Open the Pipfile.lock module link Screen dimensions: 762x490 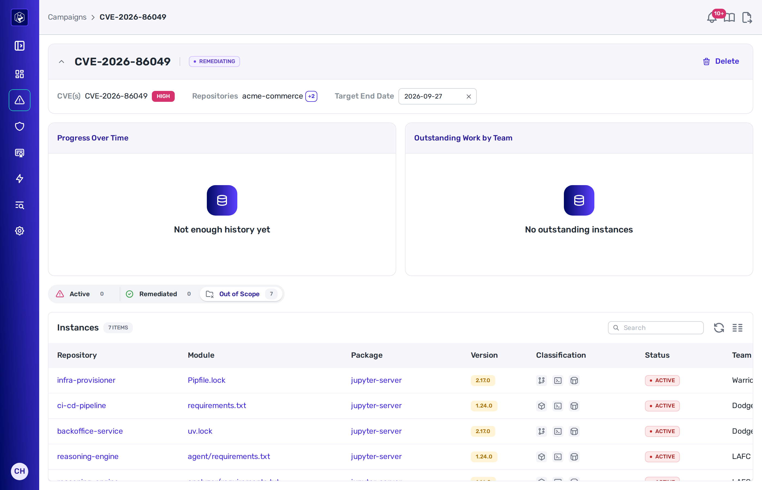[206, 380]
